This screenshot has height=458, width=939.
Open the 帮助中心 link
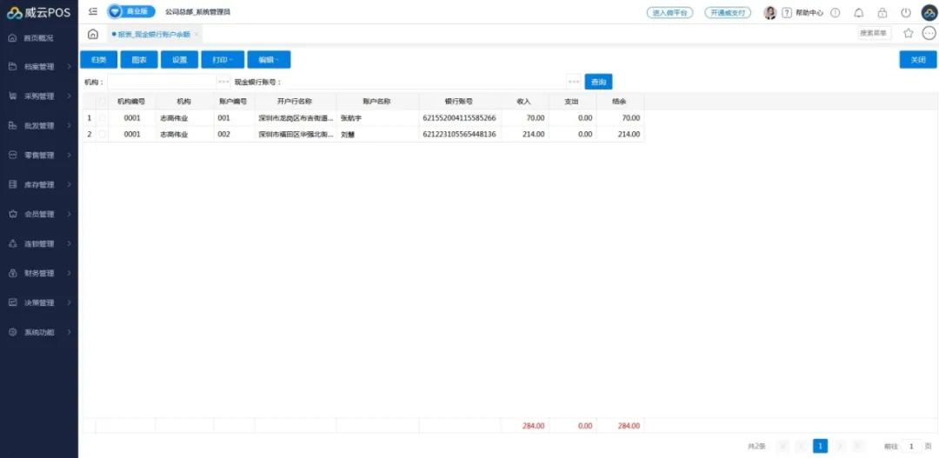(809, 12)
